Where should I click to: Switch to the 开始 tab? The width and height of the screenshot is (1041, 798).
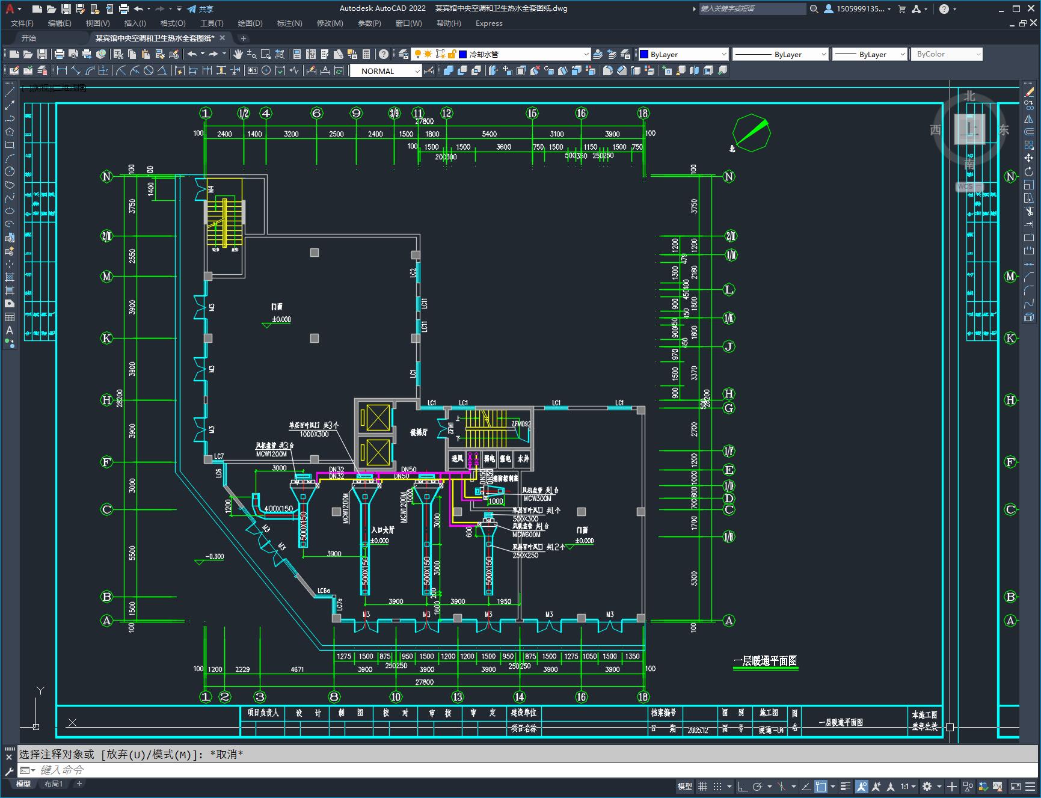pyautogui.click(x=28, y=38)
